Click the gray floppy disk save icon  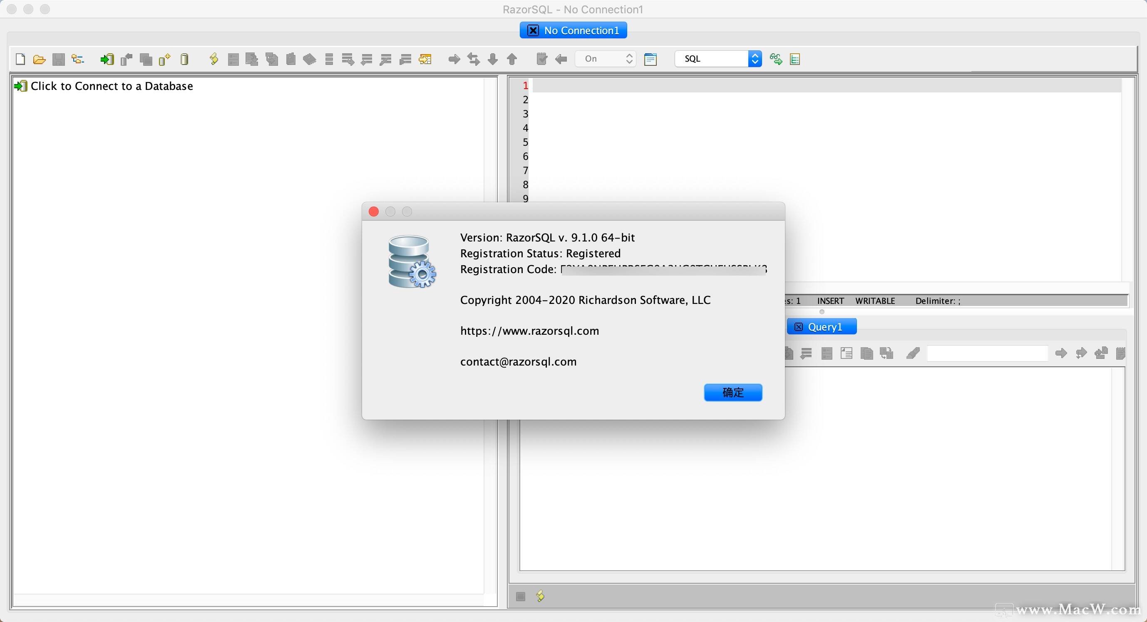point(58,59)
